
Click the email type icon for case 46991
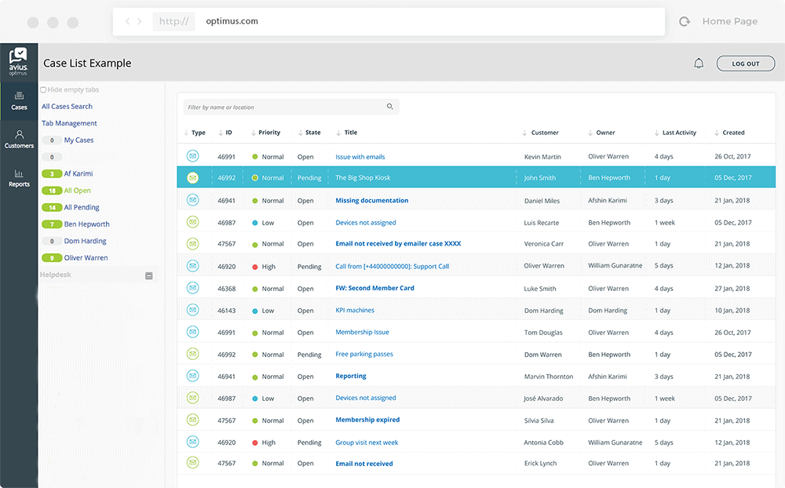coord(193,157)
